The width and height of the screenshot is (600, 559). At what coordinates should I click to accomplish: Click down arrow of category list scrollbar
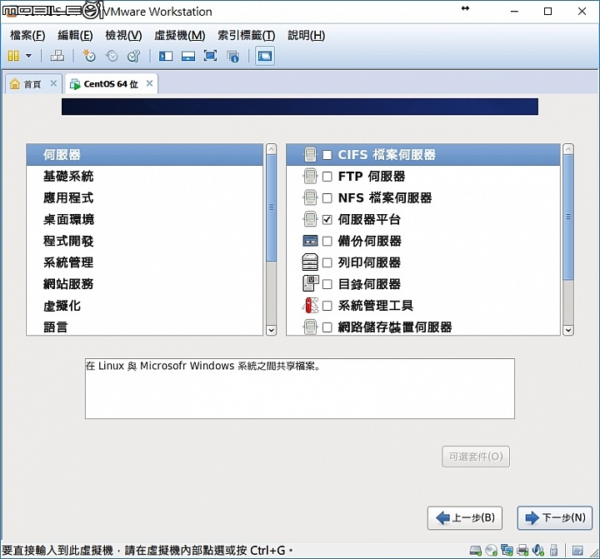[x=272, y=330]
